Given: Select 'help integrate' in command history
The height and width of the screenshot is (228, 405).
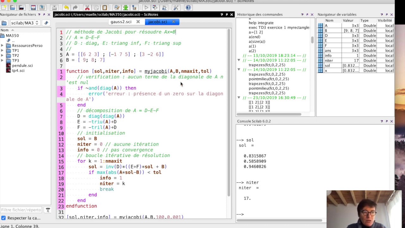Looking at the screenshot, I should click(x=261, y=23).
